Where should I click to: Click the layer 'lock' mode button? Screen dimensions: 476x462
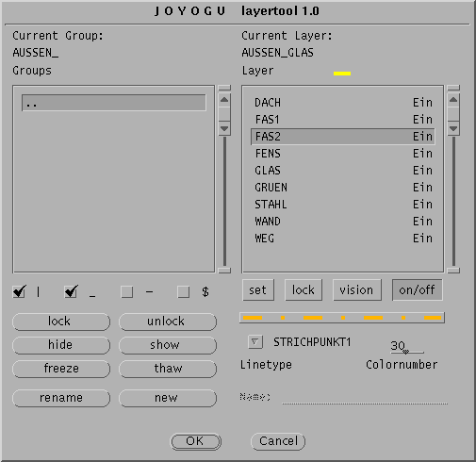[x=304, y=289]
